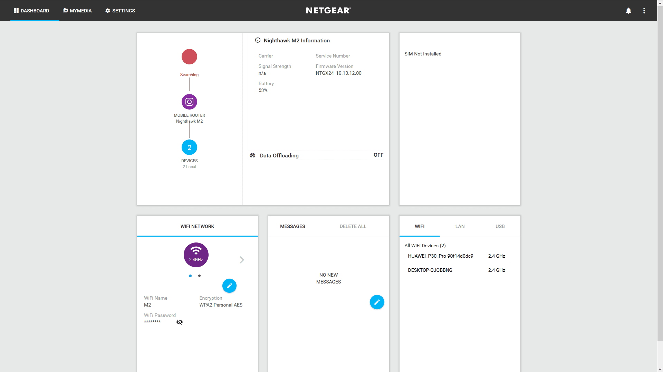Click the blue Devices count circle

click(189, 147)
